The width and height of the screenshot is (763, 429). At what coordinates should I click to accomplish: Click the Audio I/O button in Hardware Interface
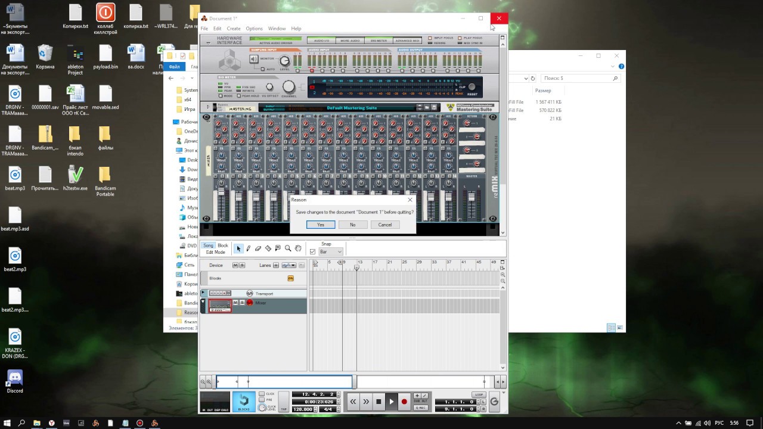321,41
